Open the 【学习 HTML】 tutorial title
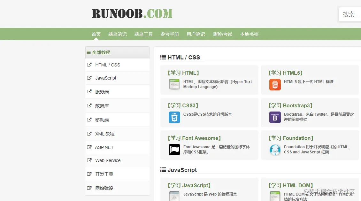 click(183, 73)
